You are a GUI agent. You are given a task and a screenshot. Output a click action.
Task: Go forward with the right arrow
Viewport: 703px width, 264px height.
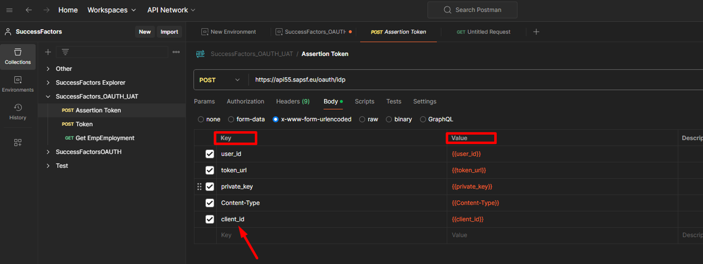(46, 10)
